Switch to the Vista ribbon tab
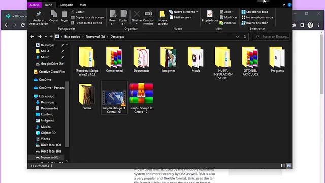This screenshot has width=325, height=183. (x=83, y=5)
